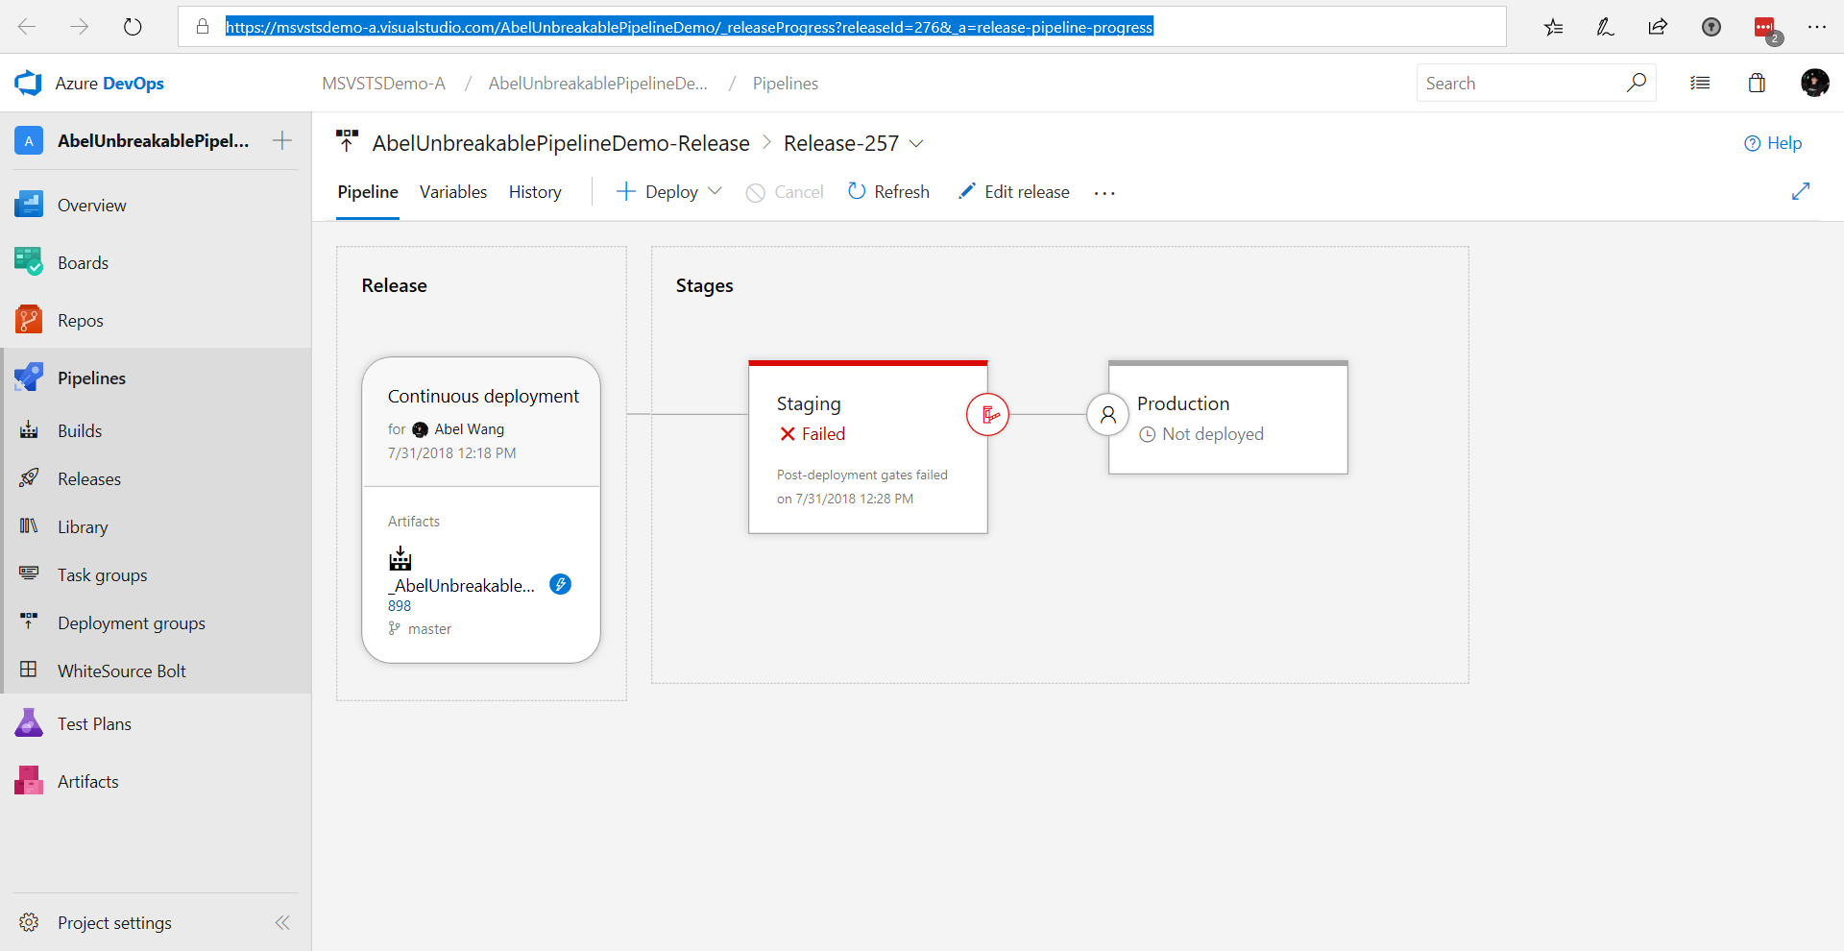The width and height of the screenshot is (1844, 951).
Task: Select Pipelines in the sidebar
Action: [91, 378]
